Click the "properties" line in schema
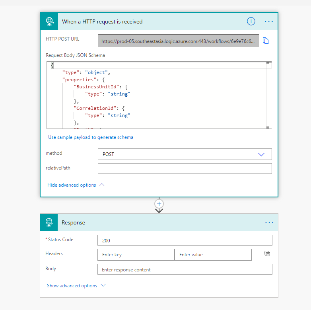The image size is (311, 310). (x=84, y=80)
